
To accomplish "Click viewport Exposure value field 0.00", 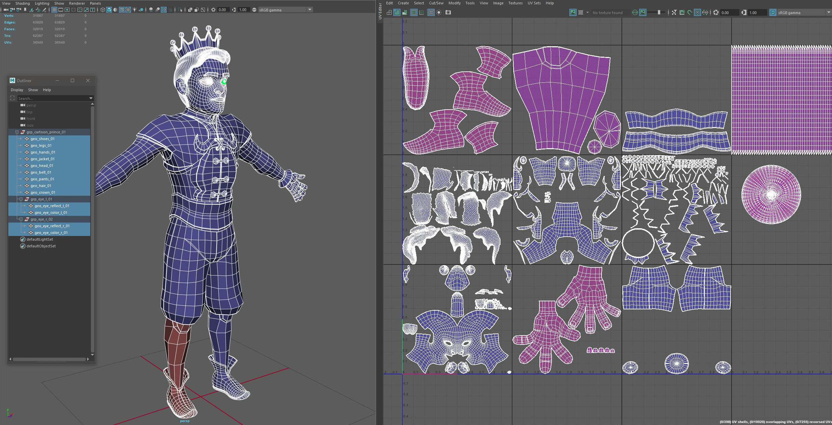I will point(224,10).
